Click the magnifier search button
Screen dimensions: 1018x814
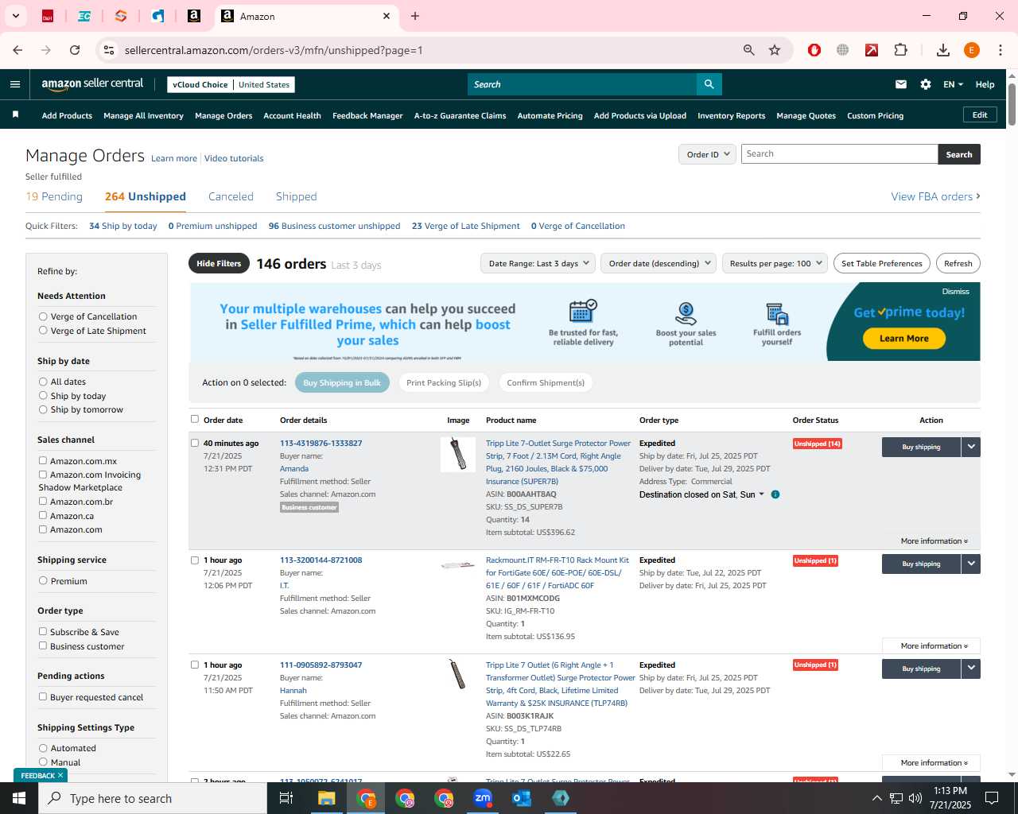709,84
